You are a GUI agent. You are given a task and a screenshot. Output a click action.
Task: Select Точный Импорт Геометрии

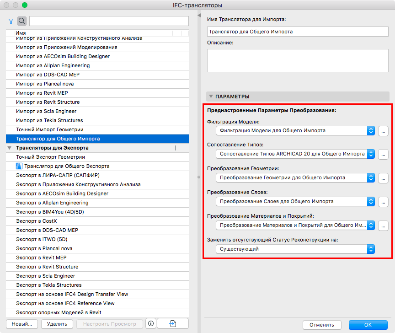click(x=97, y=129)
